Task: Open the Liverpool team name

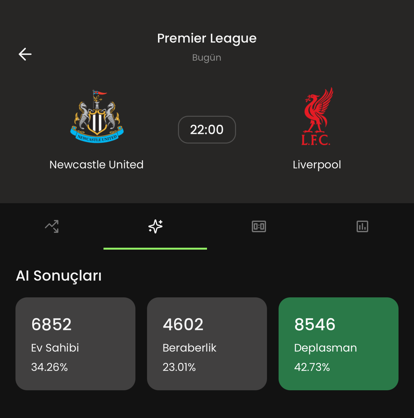Action: 317,165
